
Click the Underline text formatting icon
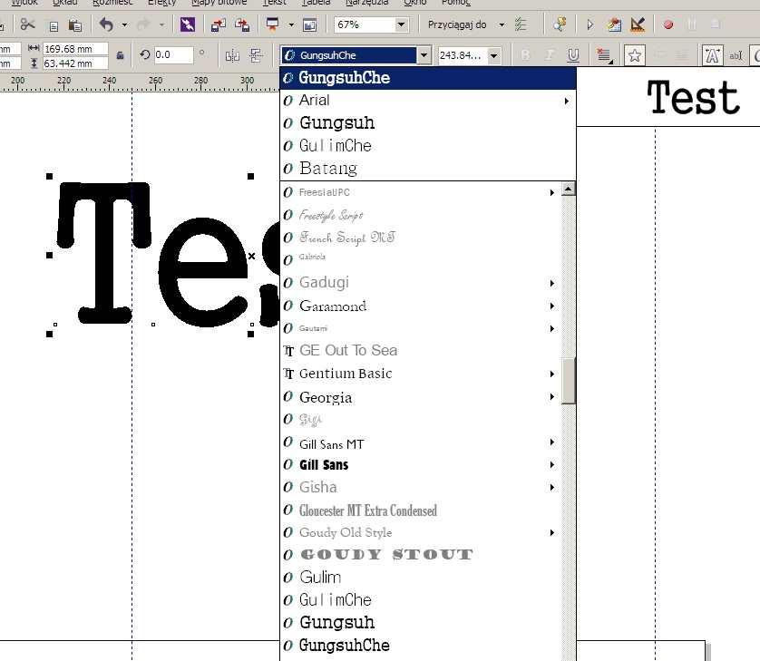pos(573,55)
